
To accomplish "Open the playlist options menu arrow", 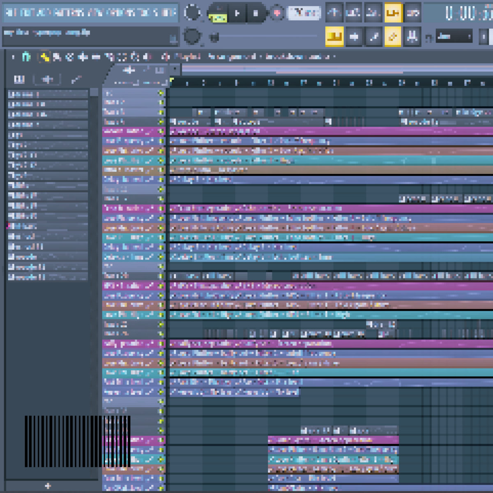I will click(13, 57).
